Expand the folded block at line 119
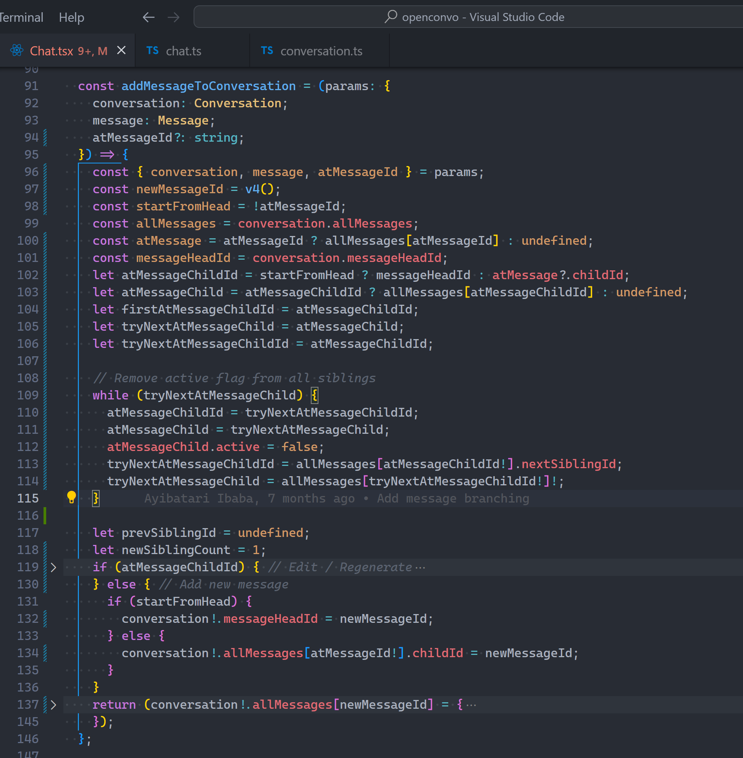This screenshot has width=743, height=758. [x=53, y=567]
